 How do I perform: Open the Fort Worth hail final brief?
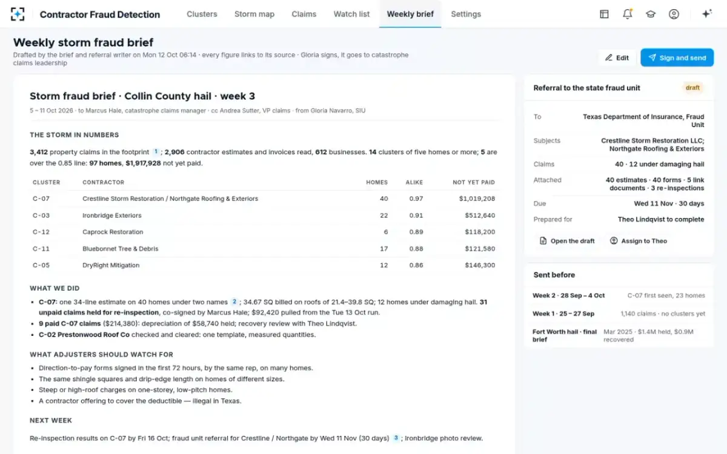coord(619,336)
